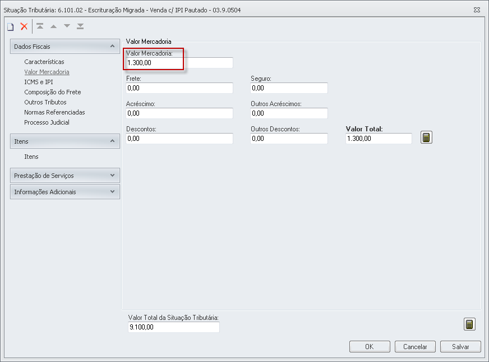
Task: Click the red X delete icon
Action: 24,26
